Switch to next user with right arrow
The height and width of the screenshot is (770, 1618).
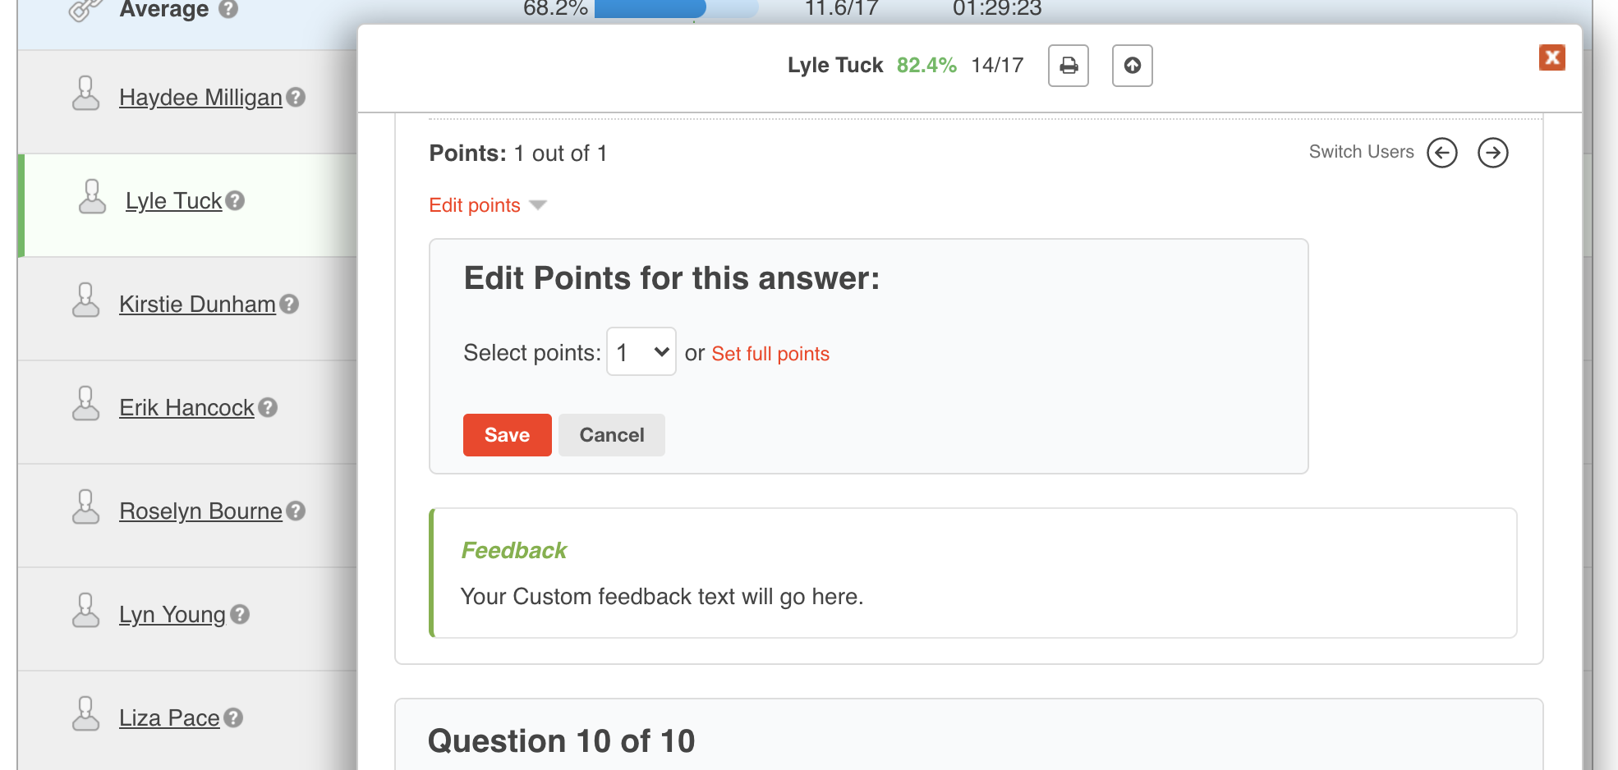point(1492,153)
